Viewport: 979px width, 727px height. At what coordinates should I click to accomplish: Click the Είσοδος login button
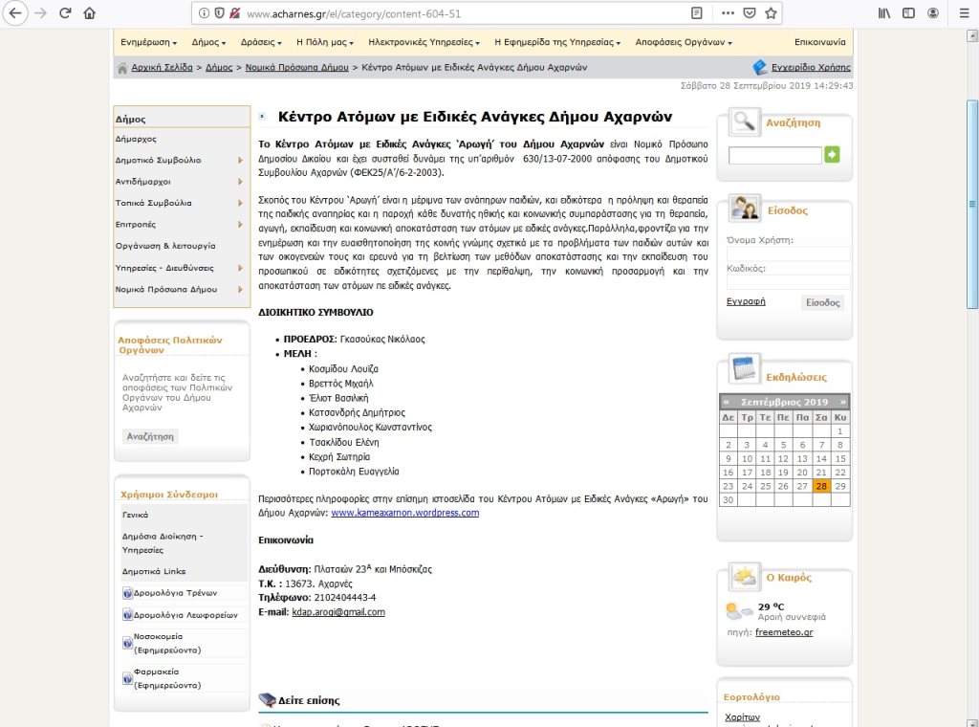click(821, 302)
